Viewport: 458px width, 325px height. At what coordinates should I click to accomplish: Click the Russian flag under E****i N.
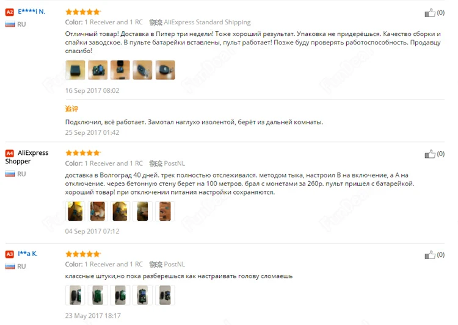click(10, 24)
